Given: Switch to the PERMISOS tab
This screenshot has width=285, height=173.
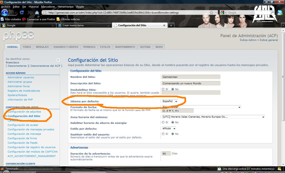Looking at the screenshot, I should tap(89, 47).
